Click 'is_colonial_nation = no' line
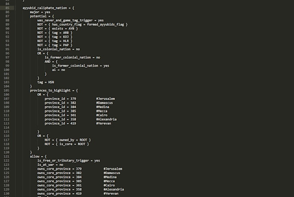 (x=58, y=49)
